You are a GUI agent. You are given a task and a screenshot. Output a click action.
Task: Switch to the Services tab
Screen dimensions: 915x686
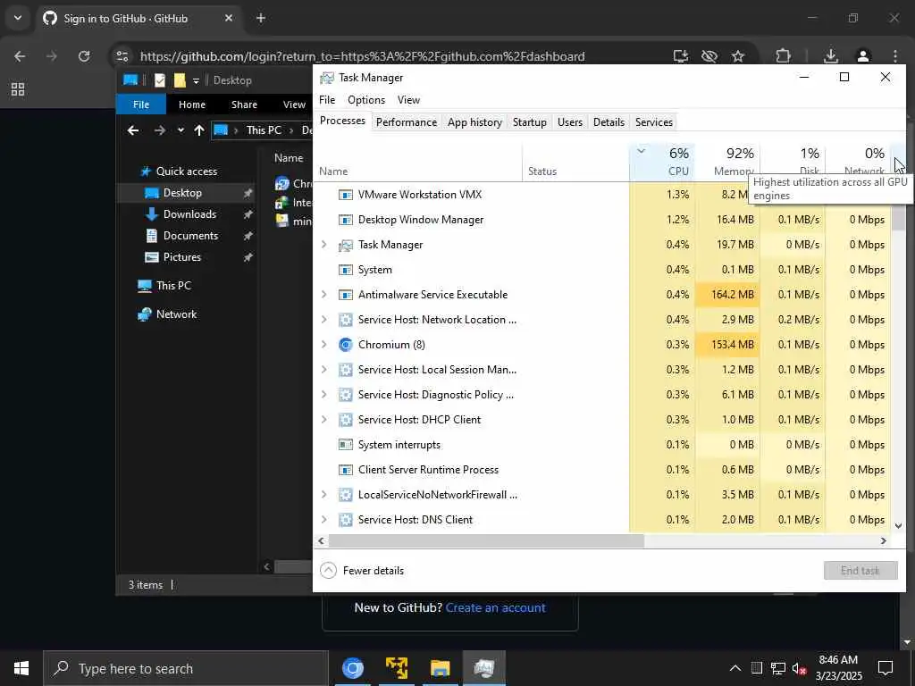pos(653,121)
